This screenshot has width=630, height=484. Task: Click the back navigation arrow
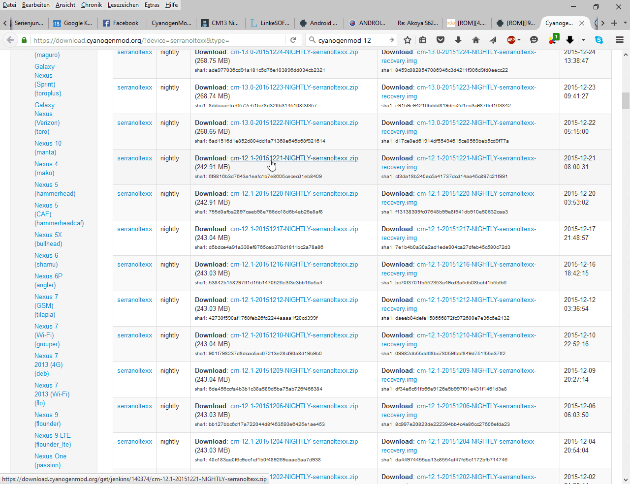click(x=9, y=40)
